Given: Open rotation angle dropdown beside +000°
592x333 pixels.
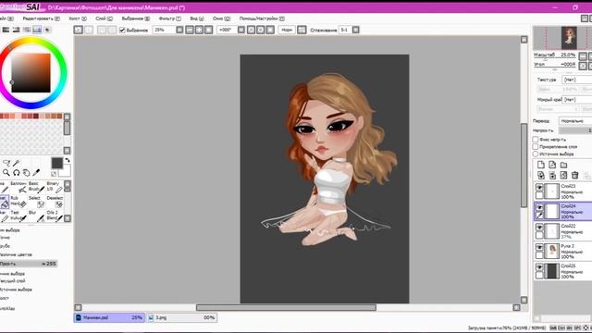Looking at the screenshot, I should pyautogui.click(x=241, y=30).
